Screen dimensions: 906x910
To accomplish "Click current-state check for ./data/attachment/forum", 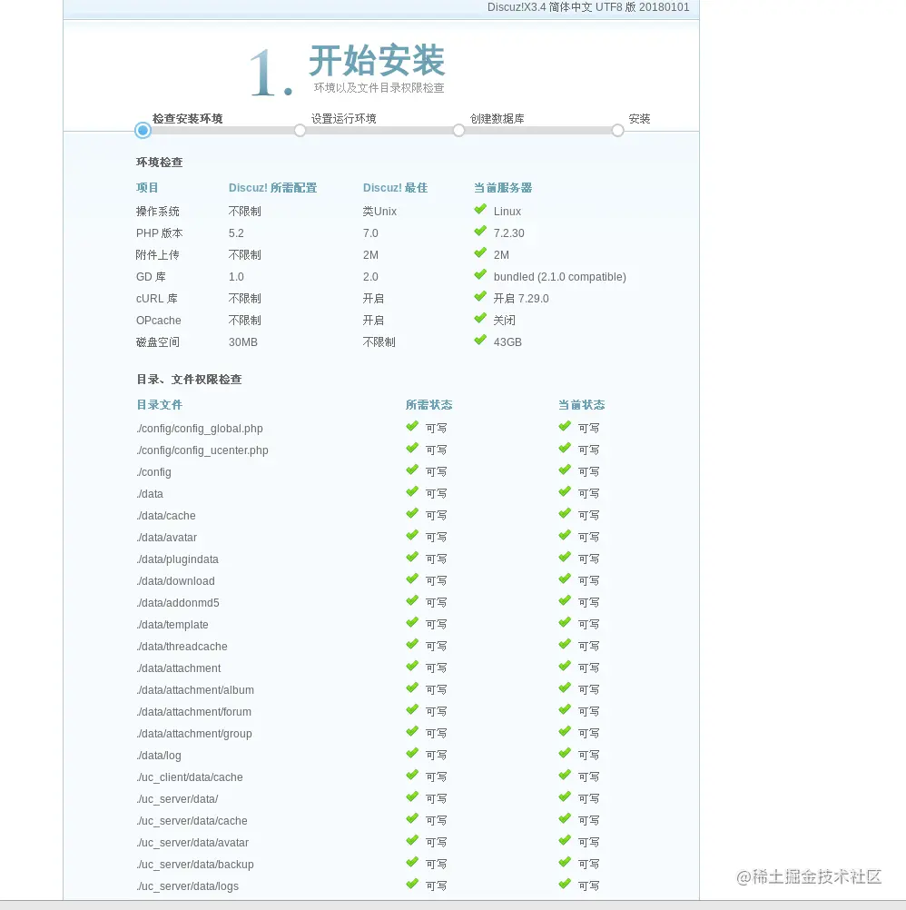I will pos(565,710).
